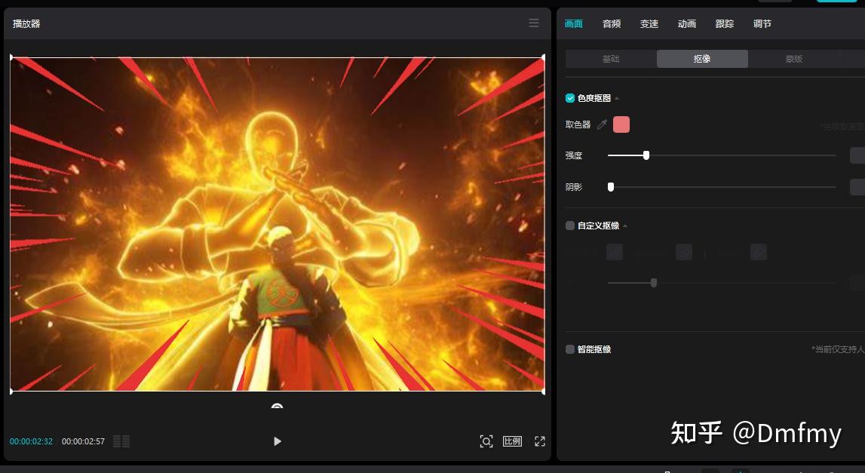
Task: Click the 播放器 panel title
Action: (x=26, y=23)
